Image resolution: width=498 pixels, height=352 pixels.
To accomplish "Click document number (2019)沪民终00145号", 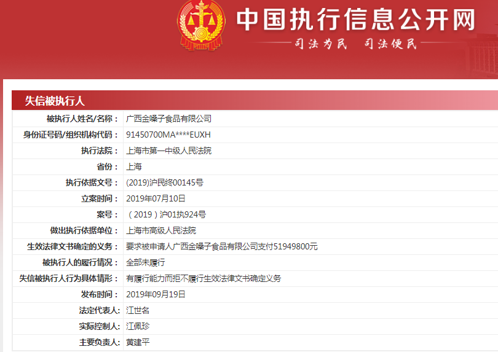I will pos(164,182).
